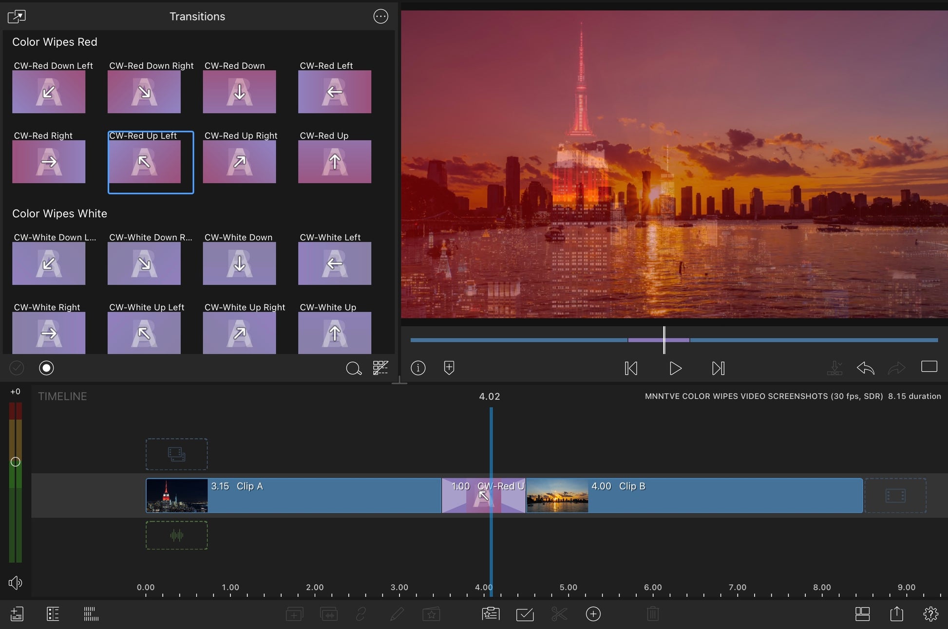Open the Transitions panel more options menu
This screenshot has width=948, height=629.
tap(380, 17)
